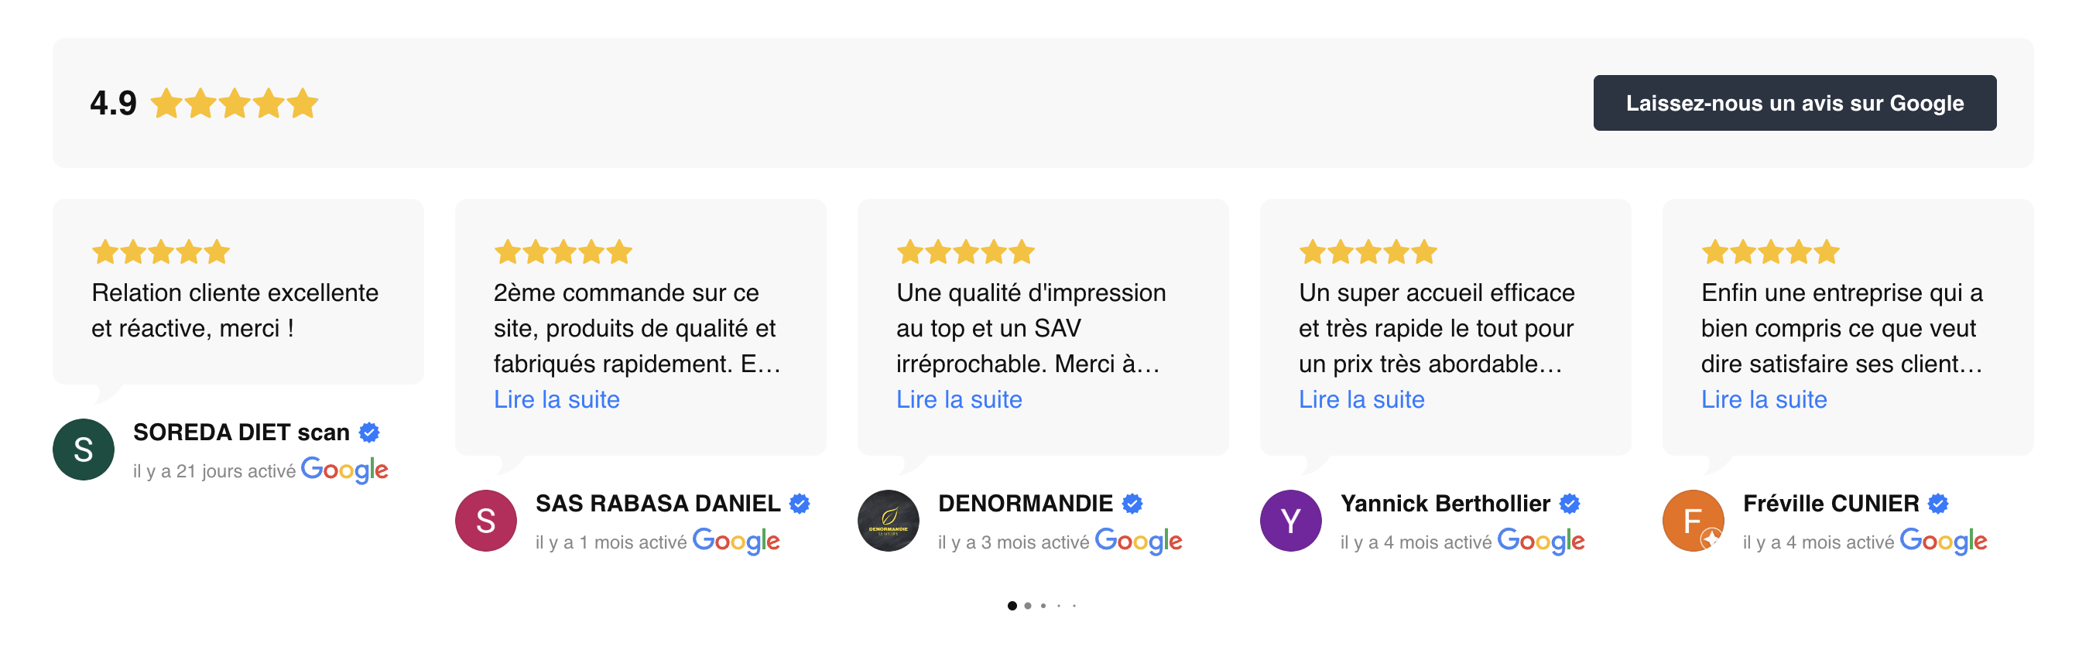Click the SOREDA DIET scan verified badge

tap(369, 432)
